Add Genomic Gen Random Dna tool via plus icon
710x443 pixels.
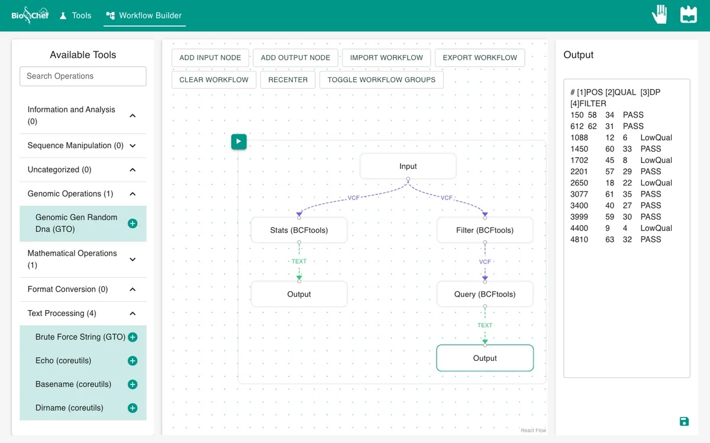(133, 223)
